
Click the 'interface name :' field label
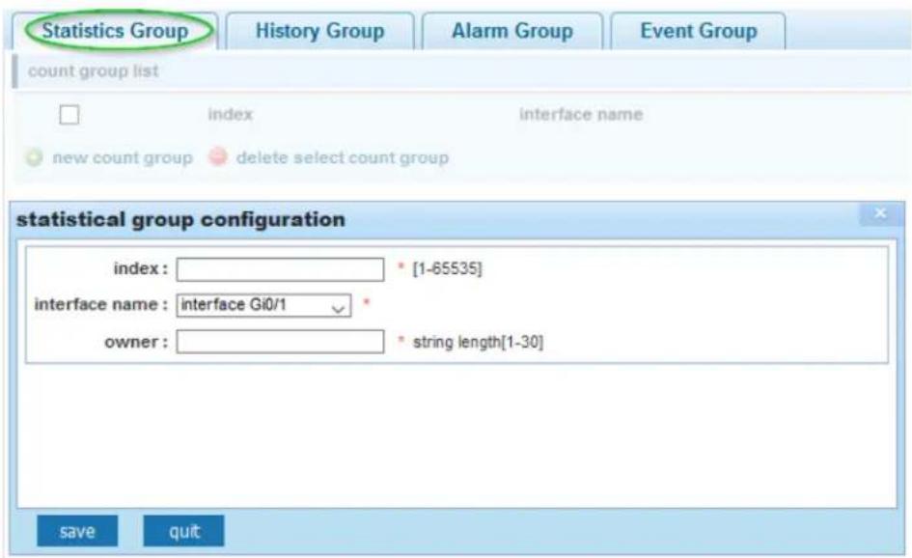click(101, 304)
